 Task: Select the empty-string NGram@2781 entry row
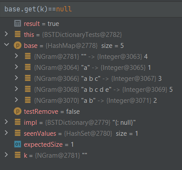[x=91, y=57]
